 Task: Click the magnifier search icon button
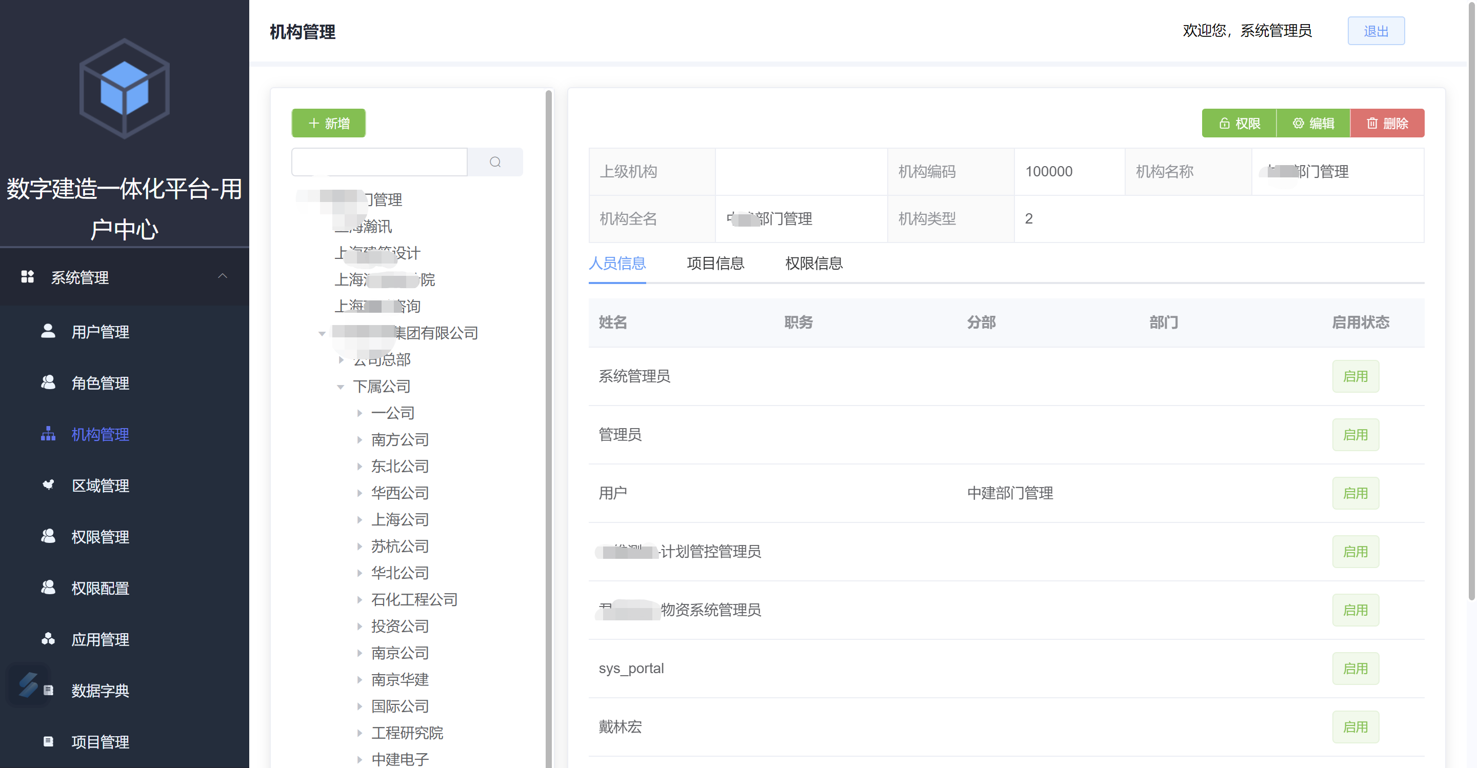point(495,162)
